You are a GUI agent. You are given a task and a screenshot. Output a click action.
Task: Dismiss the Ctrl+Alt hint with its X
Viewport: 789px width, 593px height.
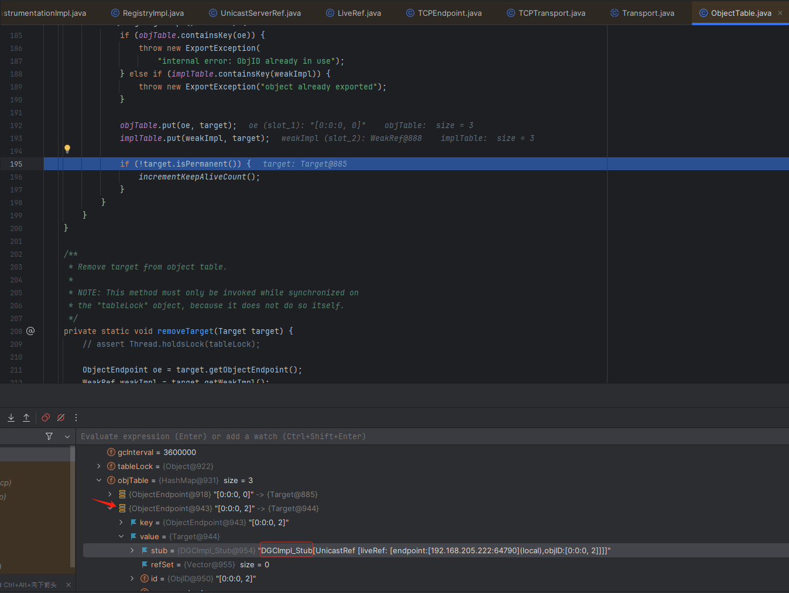click(68, 585)
